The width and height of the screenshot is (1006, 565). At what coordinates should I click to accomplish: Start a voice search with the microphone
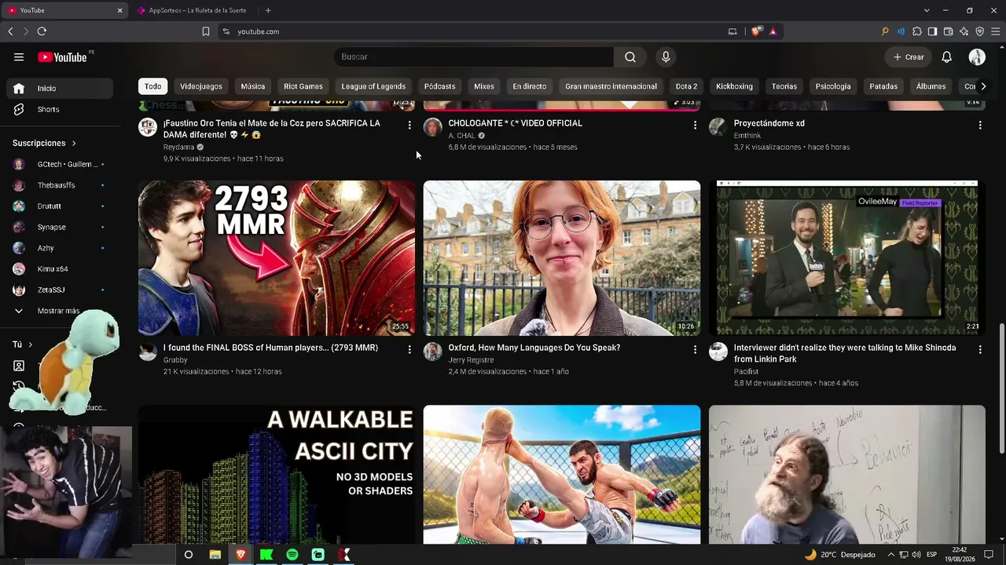coord(666,56)
